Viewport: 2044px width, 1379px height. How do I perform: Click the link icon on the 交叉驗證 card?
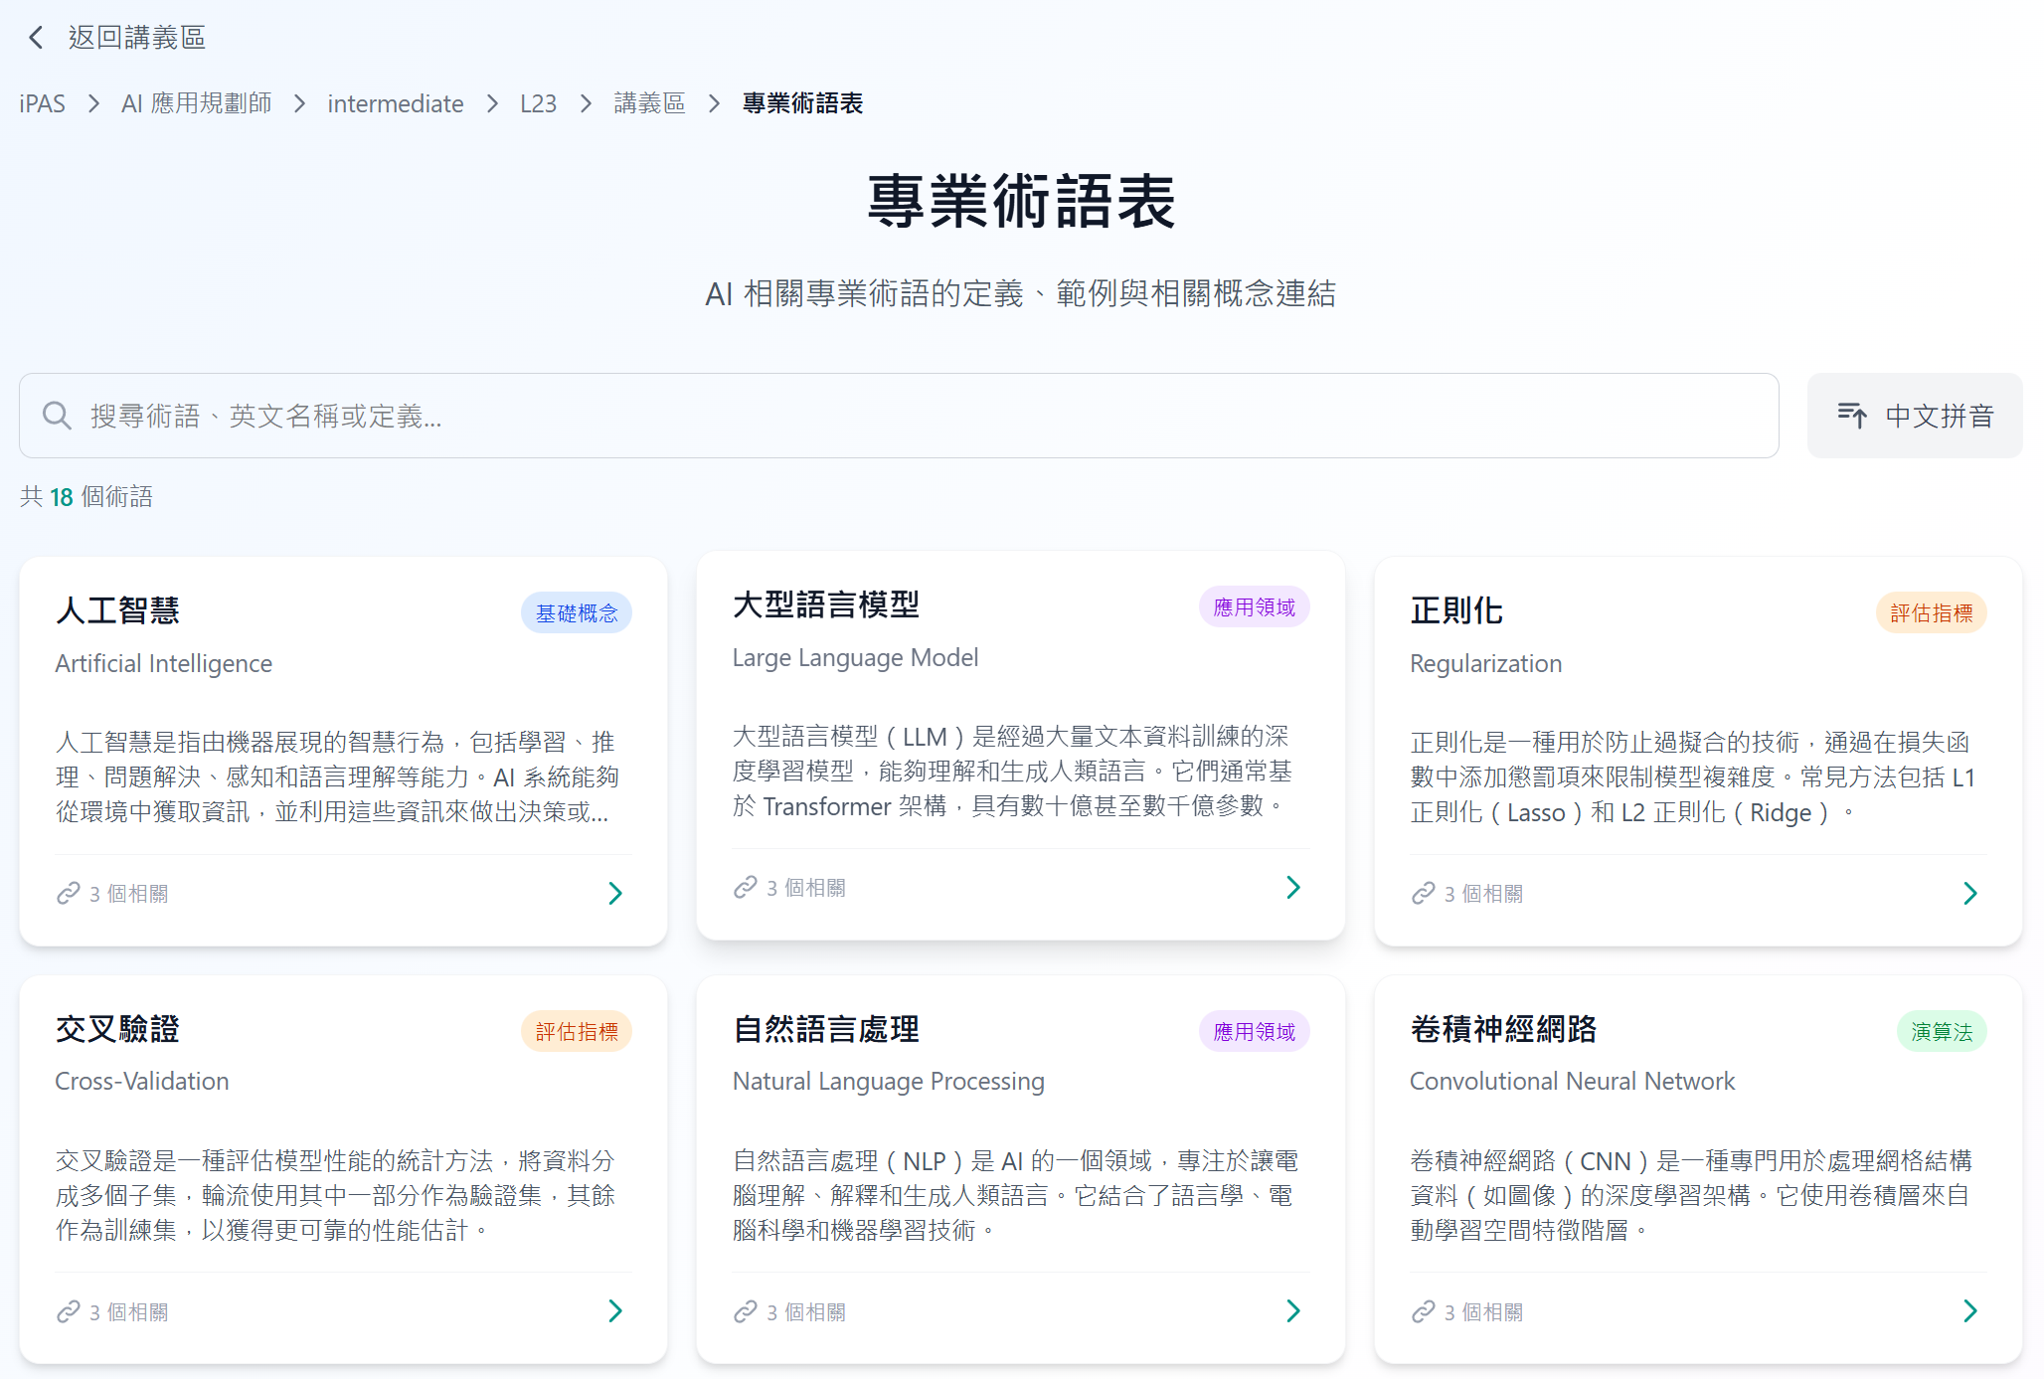click(69, 1311)
